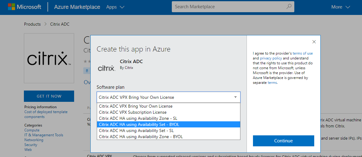Click the Microsoft logo

click(25, 7)
